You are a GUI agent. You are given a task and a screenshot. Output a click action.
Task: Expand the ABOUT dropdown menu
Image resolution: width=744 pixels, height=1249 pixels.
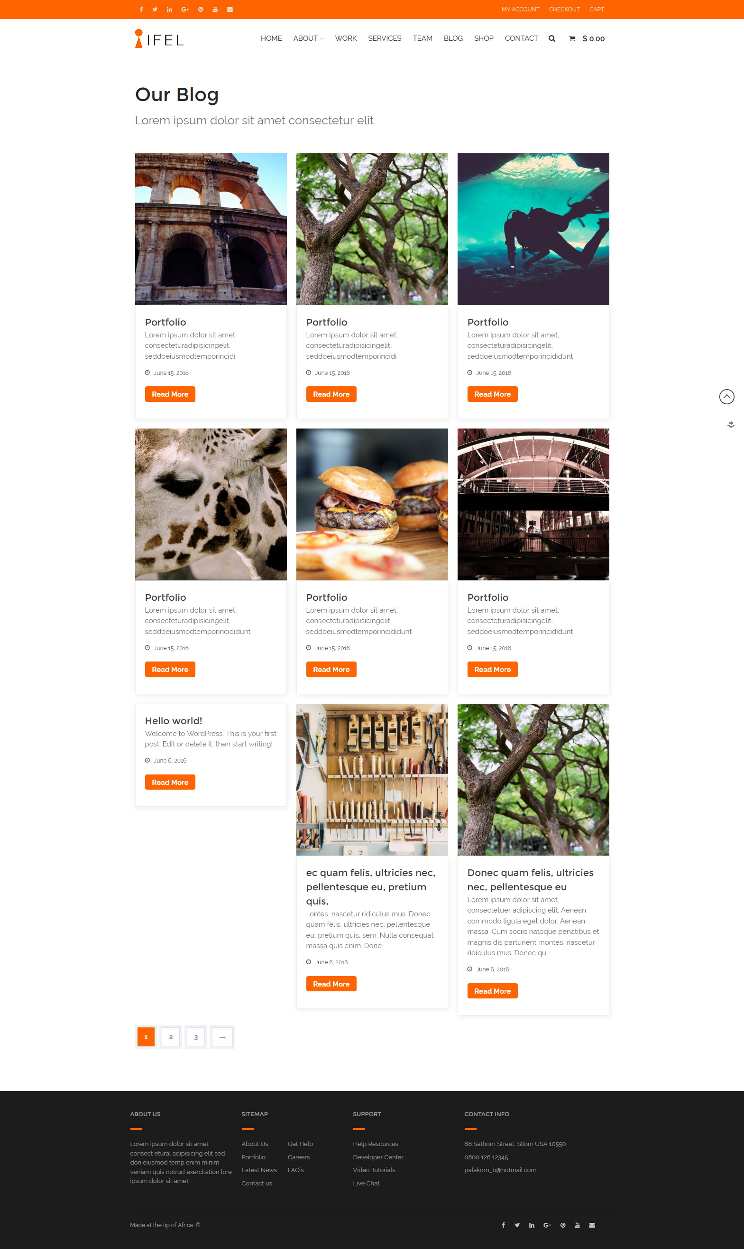[x=308, y=38]
